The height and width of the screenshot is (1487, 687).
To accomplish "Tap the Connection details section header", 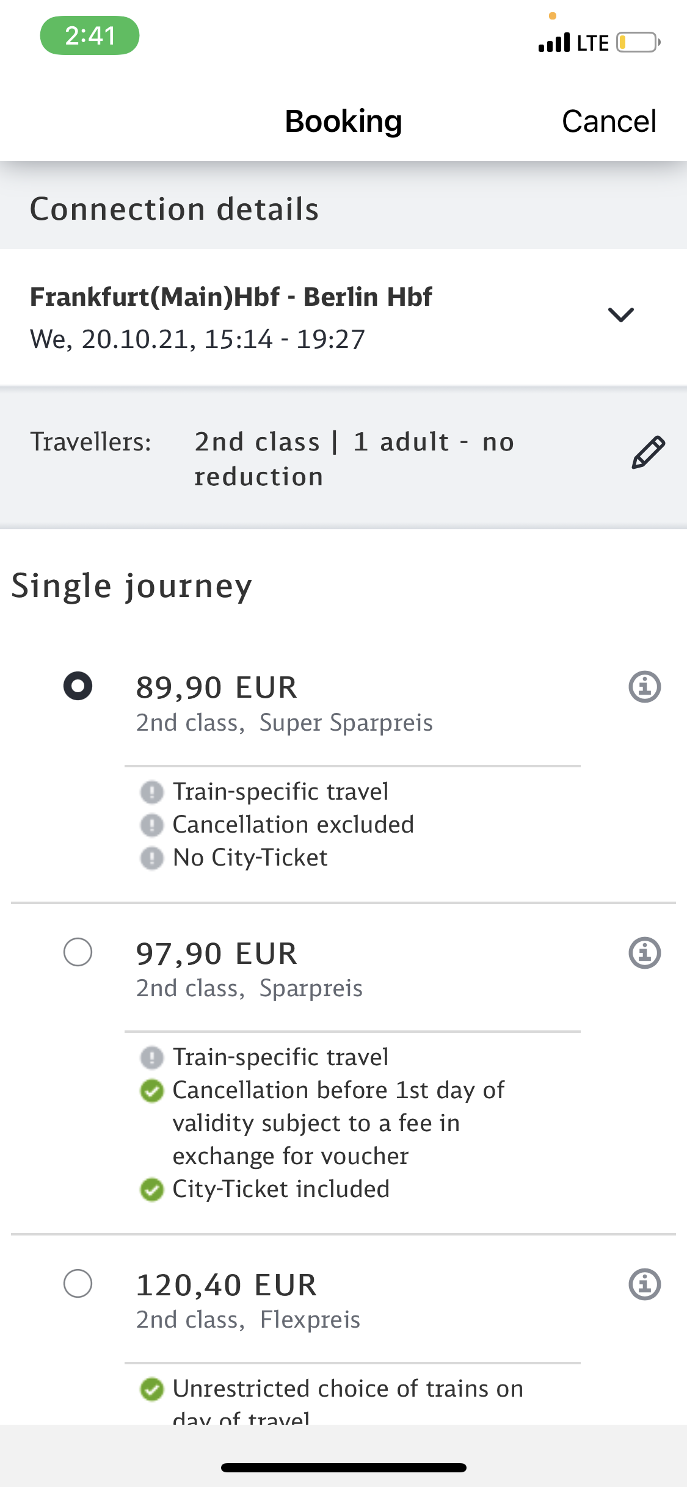I will pyautogui.click(x=174, y=209).
